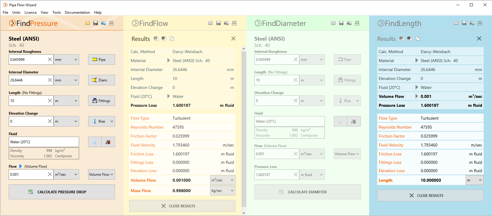Open the Documentation menu
The height and width of the screenshot is (216, 492).
click(77, 13)
